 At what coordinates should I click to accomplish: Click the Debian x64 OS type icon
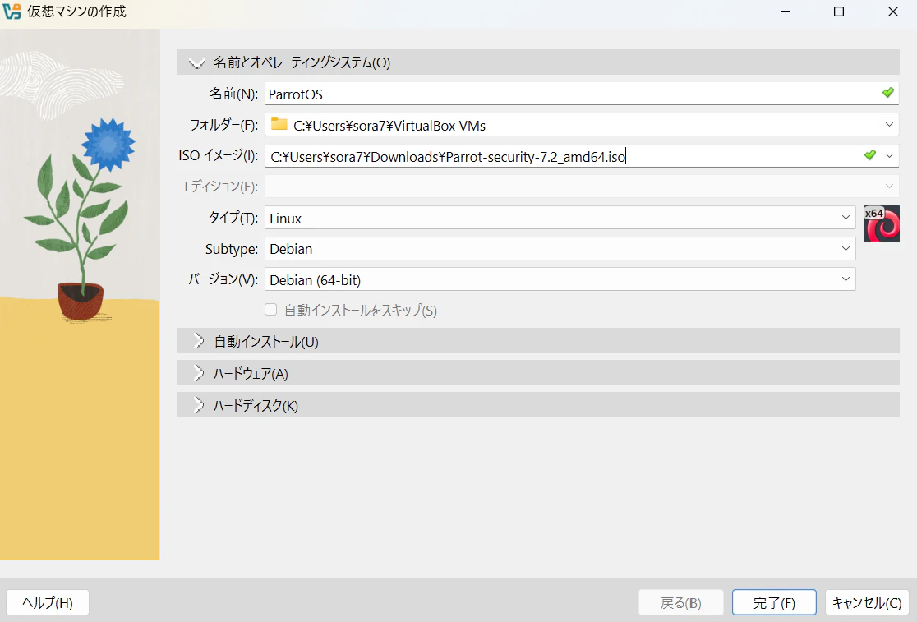pyautogui.click(x=882, y=223)
